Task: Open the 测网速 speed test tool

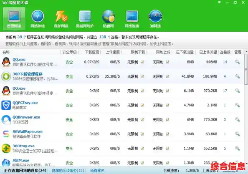Action: point(155,19)
